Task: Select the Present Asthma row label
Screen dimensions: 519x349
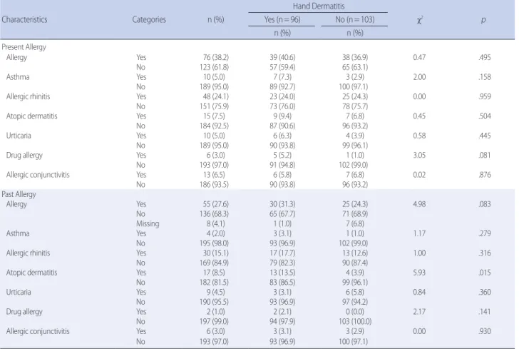Action: pos(18,77)
